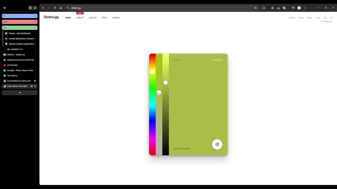Screen dimensions: 337x189
Task: Switch to the (1) YouTube tab
Action: coord(20,65)
